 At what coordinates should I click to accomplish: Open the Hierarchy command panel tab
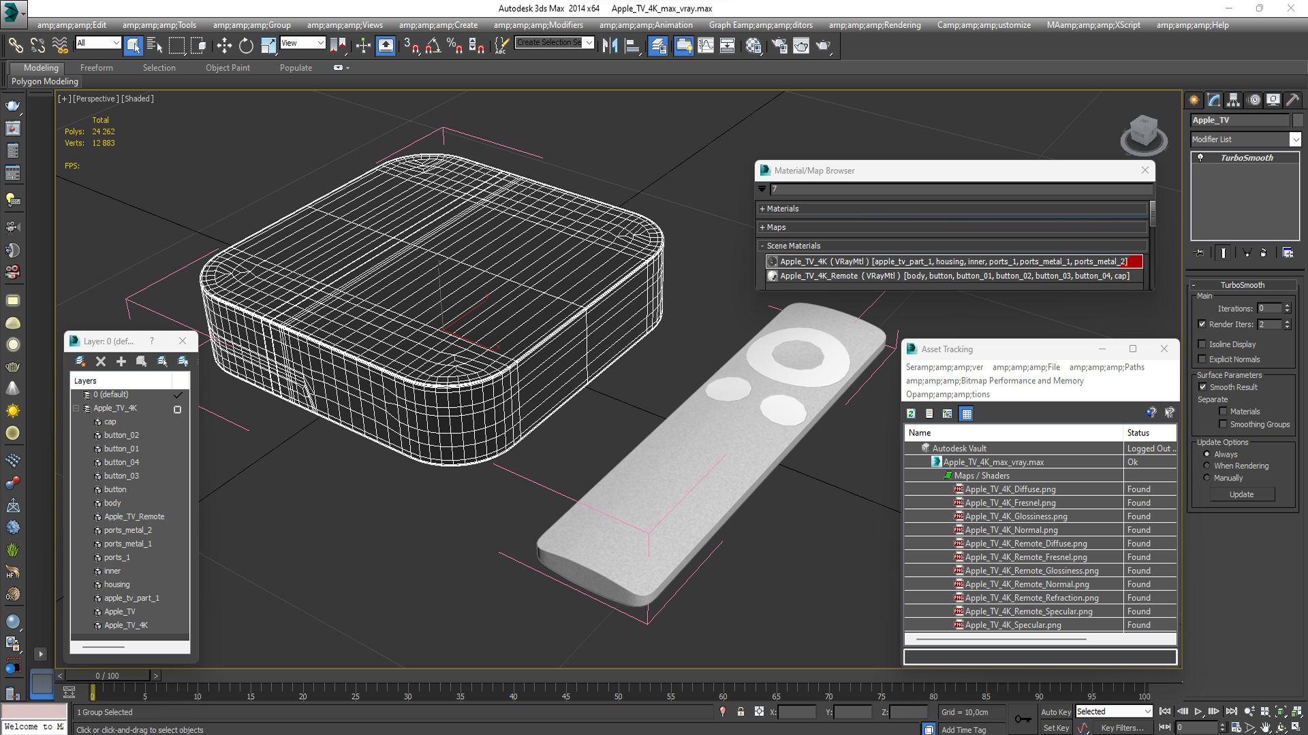pyautogui.click(x=1234, y=100)
